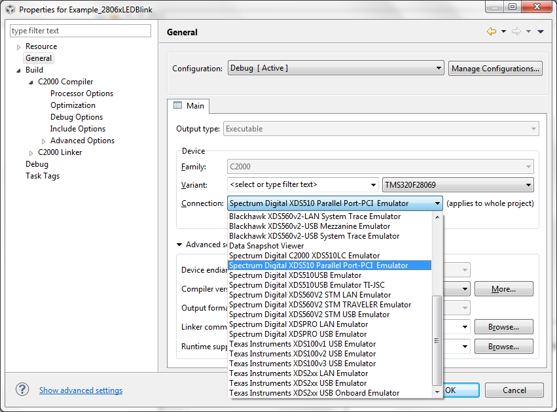Open the runtime support library dropdown arrow
The height and width of the screenshot is (412, 557).
coord(465,347)
